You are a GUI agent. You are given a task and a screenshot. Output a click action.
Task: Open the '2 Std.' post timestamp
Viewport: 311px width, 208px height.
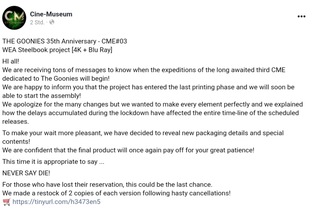pos(37,22)
